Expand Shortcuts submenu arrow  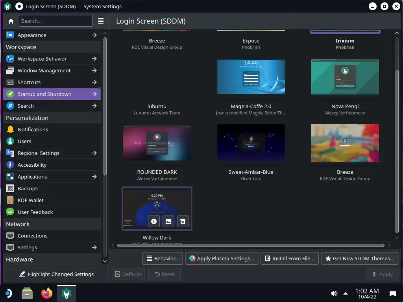tap(94, 82)
